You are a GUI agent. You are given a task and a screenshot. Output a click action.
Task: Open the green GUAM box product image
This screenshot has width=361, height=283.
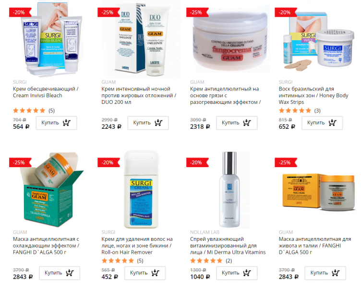[52, 190]
